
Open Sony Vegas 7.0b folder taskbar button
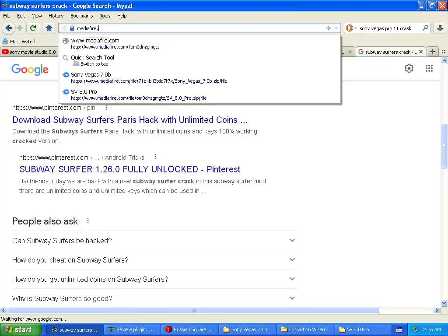tap(247, 329)
